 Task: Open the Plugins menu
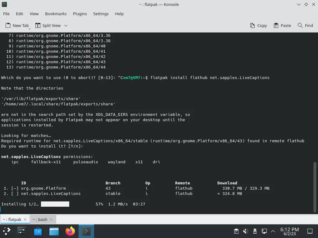pyautogui.click(x=80, y=14)
